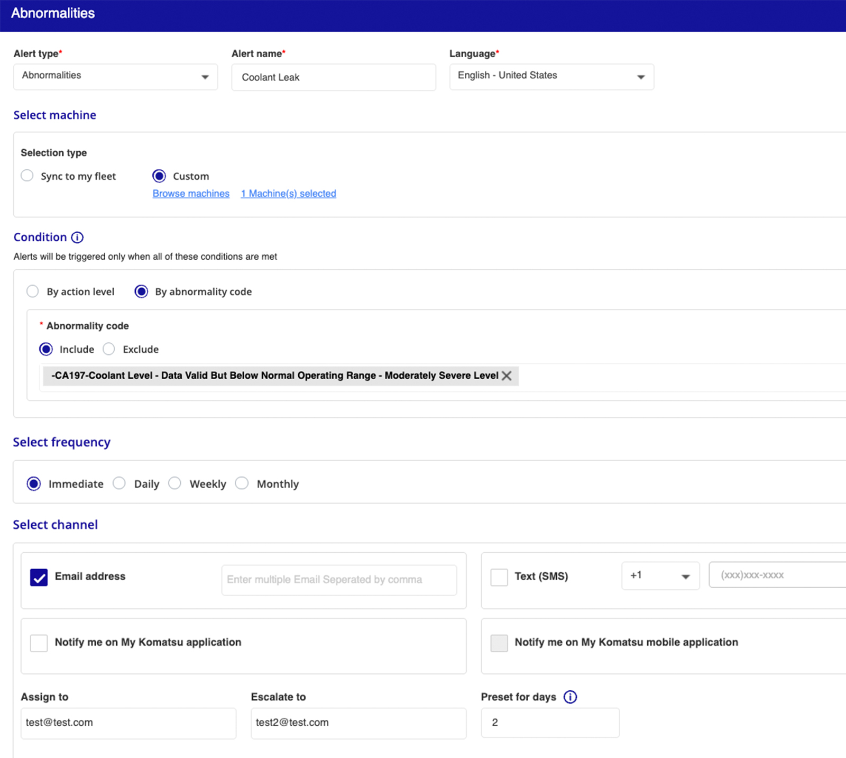
Task: Check Notify me on My Komatsu application
Action: [x=39, y=643]
